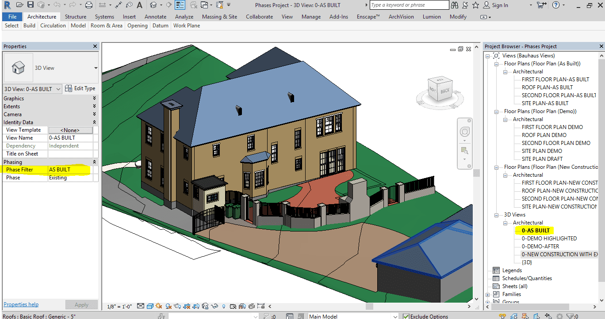Open the Annotate ribbon tab

[155, 17]
